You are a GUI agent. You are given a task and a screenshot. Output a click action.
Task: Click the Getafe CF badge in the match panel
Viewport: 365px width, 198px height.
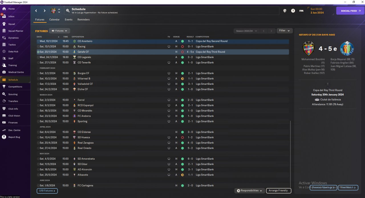tap(347, 48)
